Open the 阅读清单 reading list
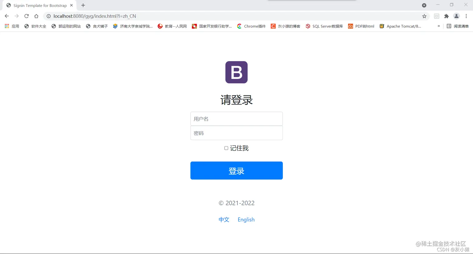473x254 pixels. point(458,26)
